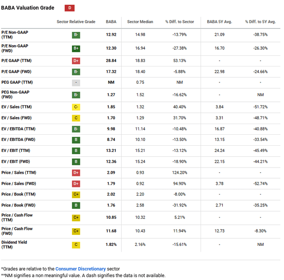Select the Sector Median column header
The height and width of the screenshot is (280, 284).
point(140,22)
